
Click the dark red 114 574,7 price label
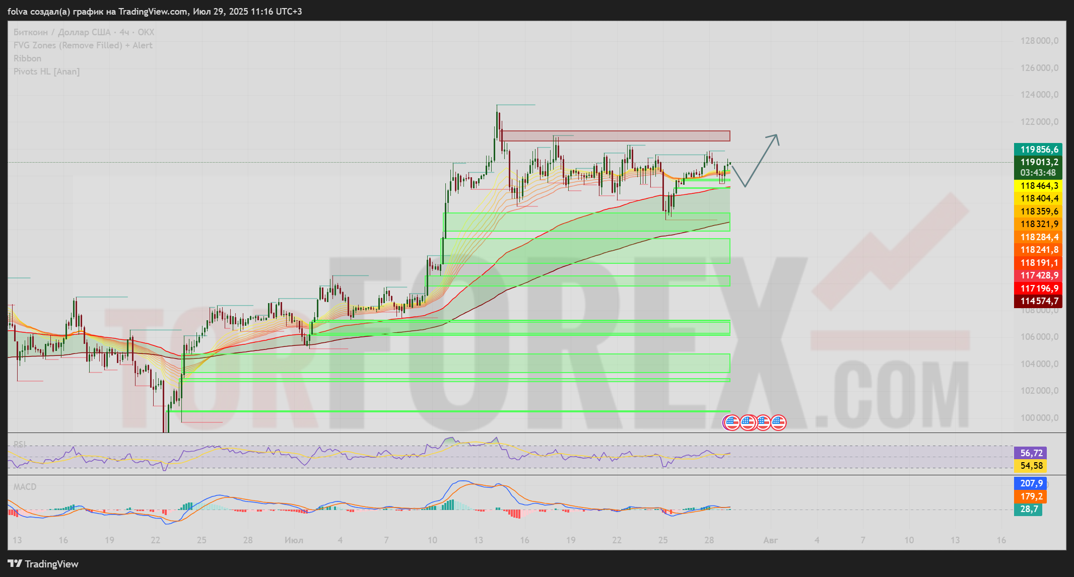click(1039, 301)
